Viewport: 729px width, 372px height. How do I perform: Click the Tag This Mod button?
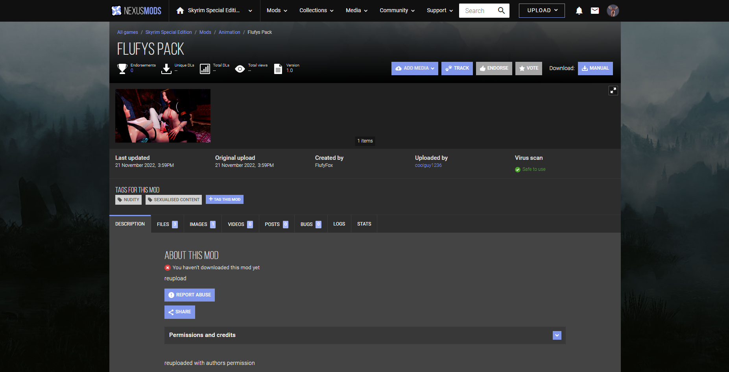pyautogui.click(x=225, y=200)
